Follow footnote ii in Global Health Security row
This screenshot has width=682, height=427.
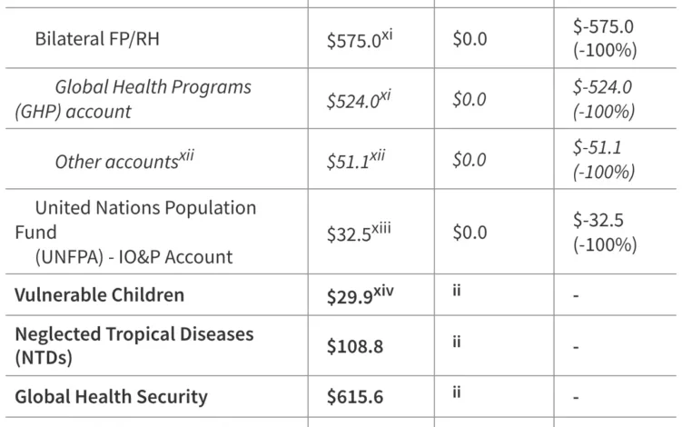tap(457, 392)
